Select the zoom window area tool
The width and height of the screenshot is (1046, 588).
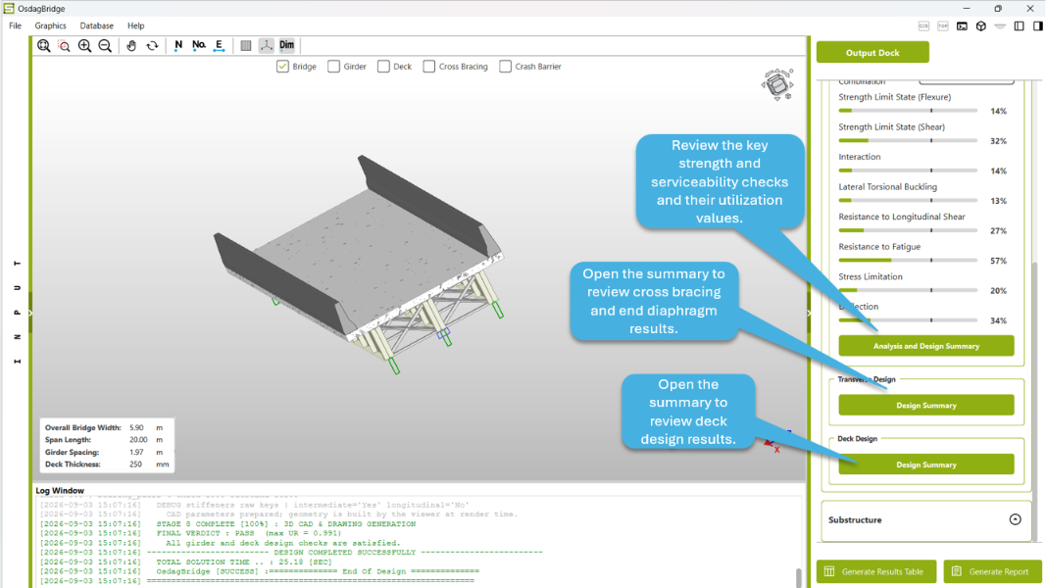tap(64, 45)
